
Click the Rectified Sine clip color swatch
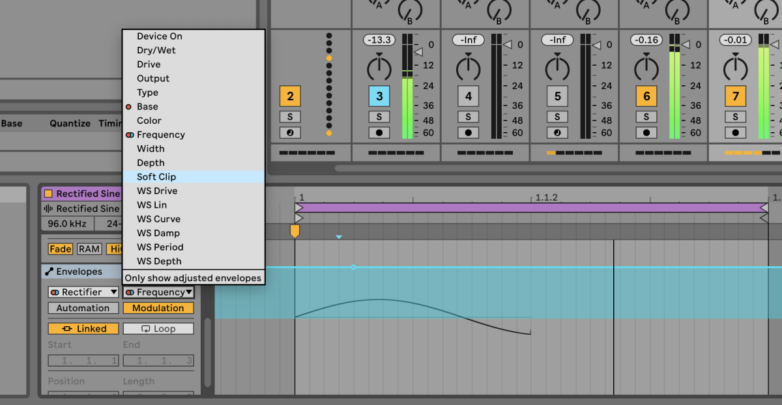tap(48, 193)
